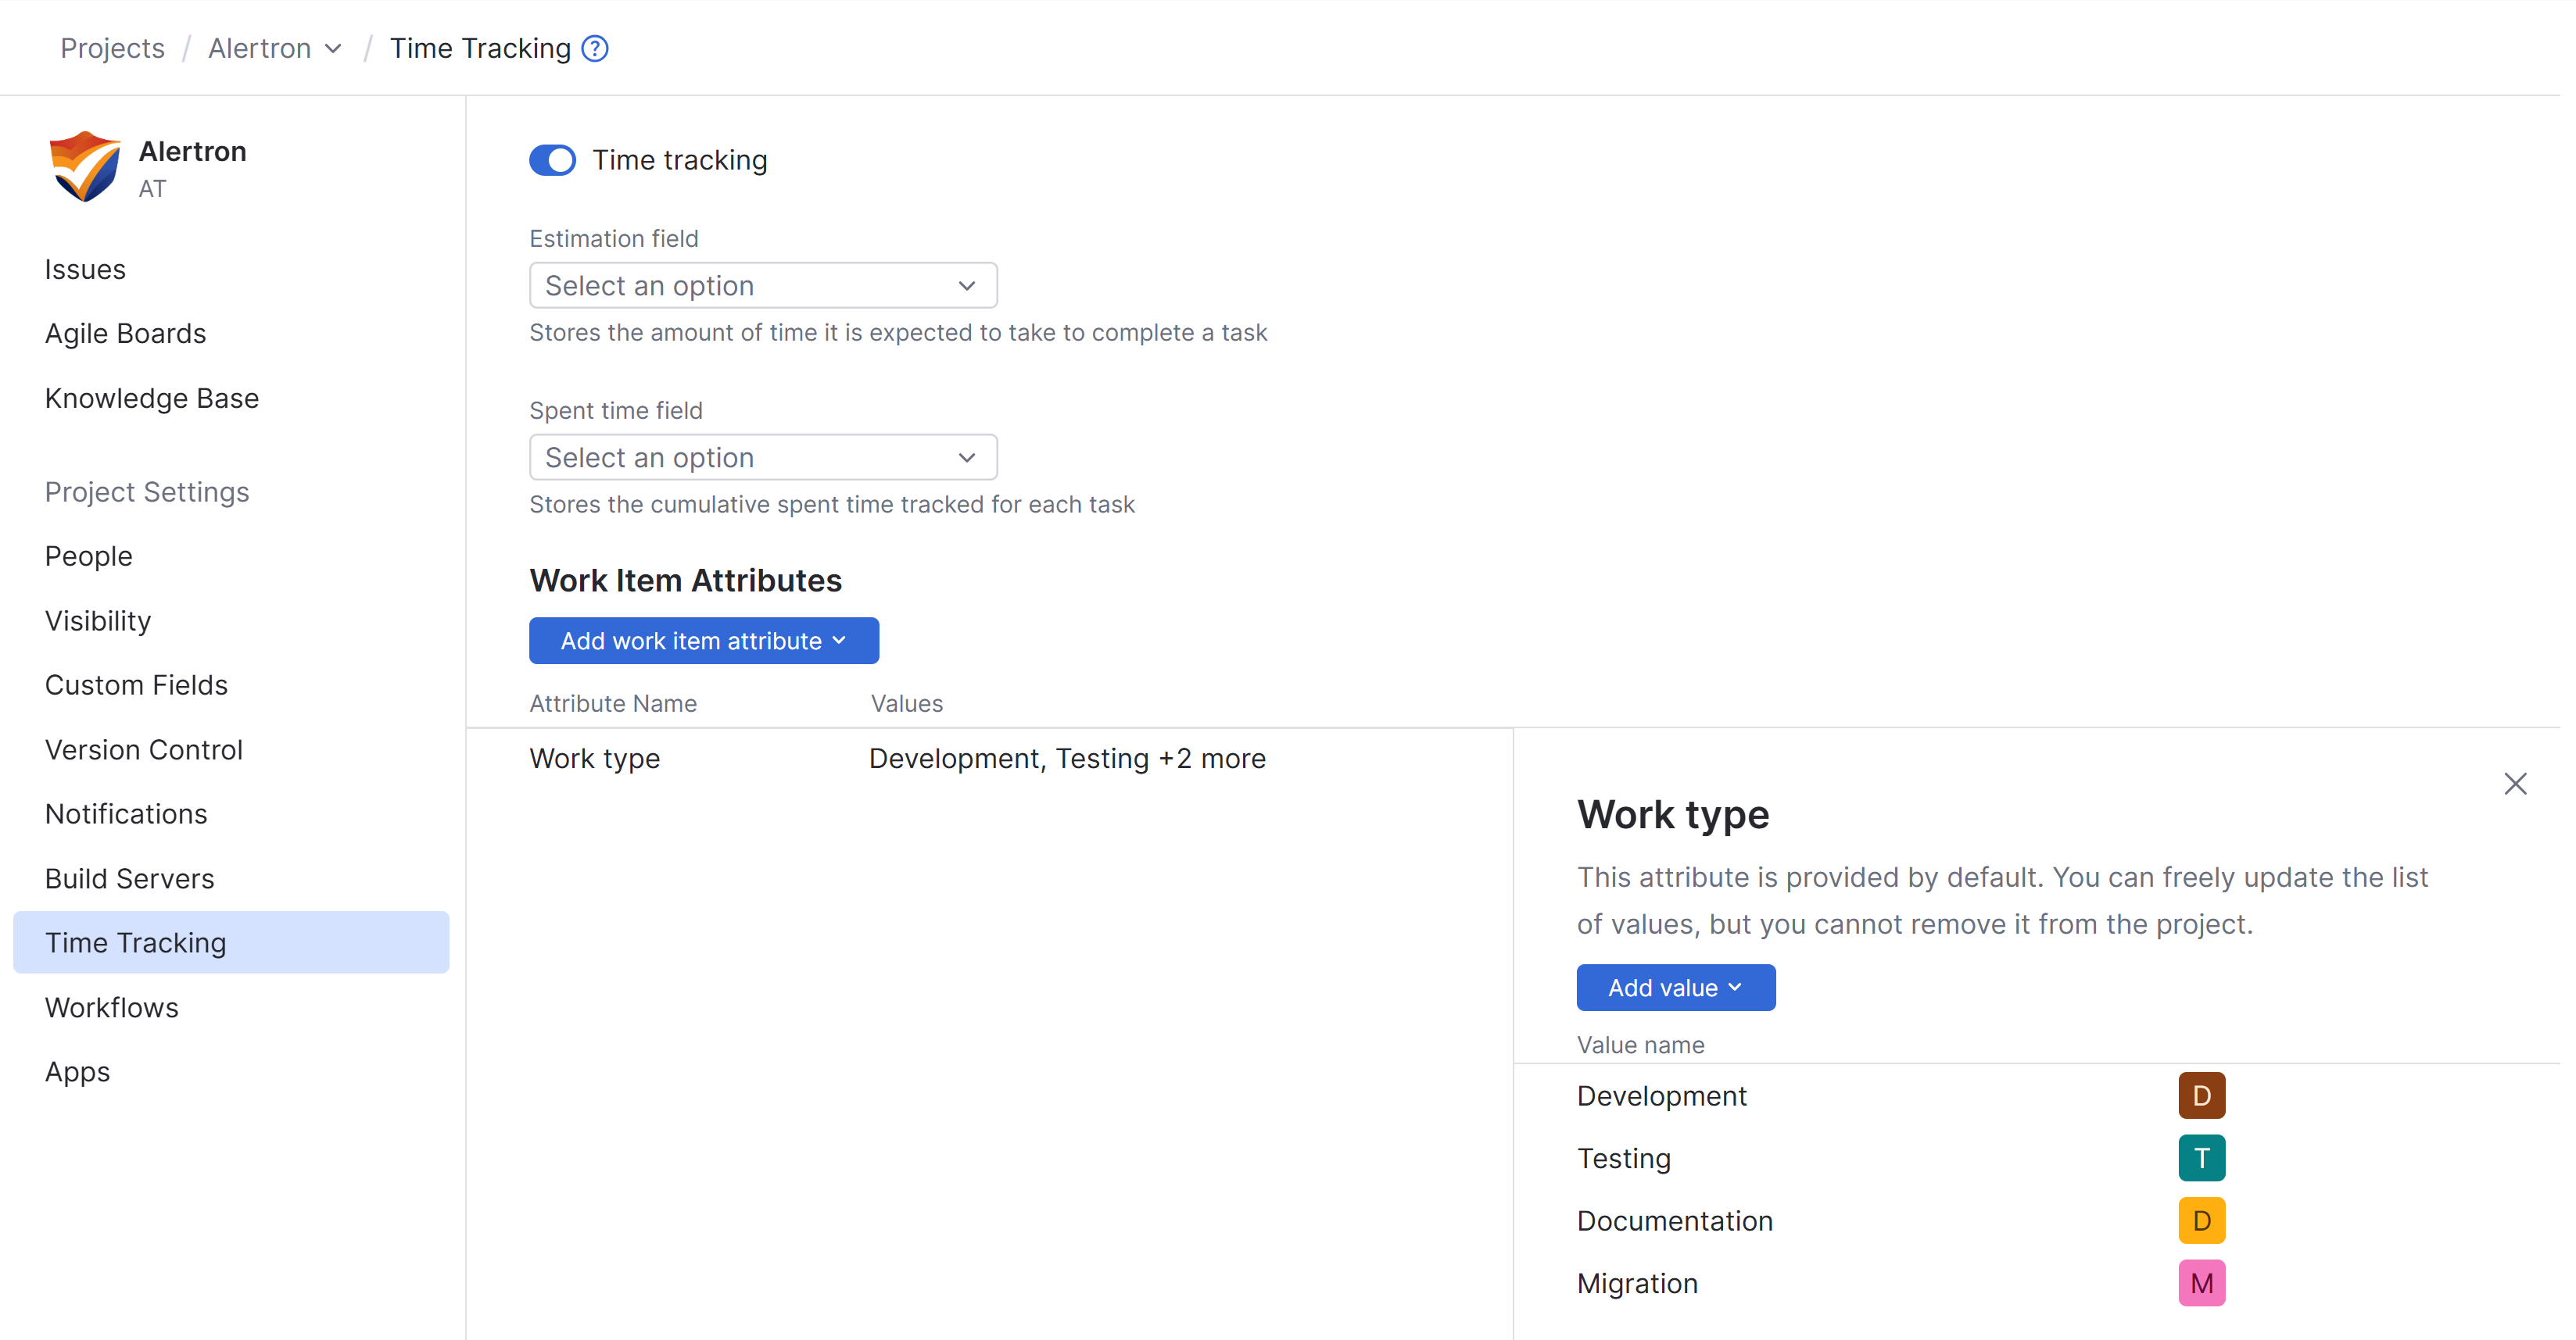Navigate to Agile Boards
Screen dimensions: 2576x1340
(x=125, y=333)
